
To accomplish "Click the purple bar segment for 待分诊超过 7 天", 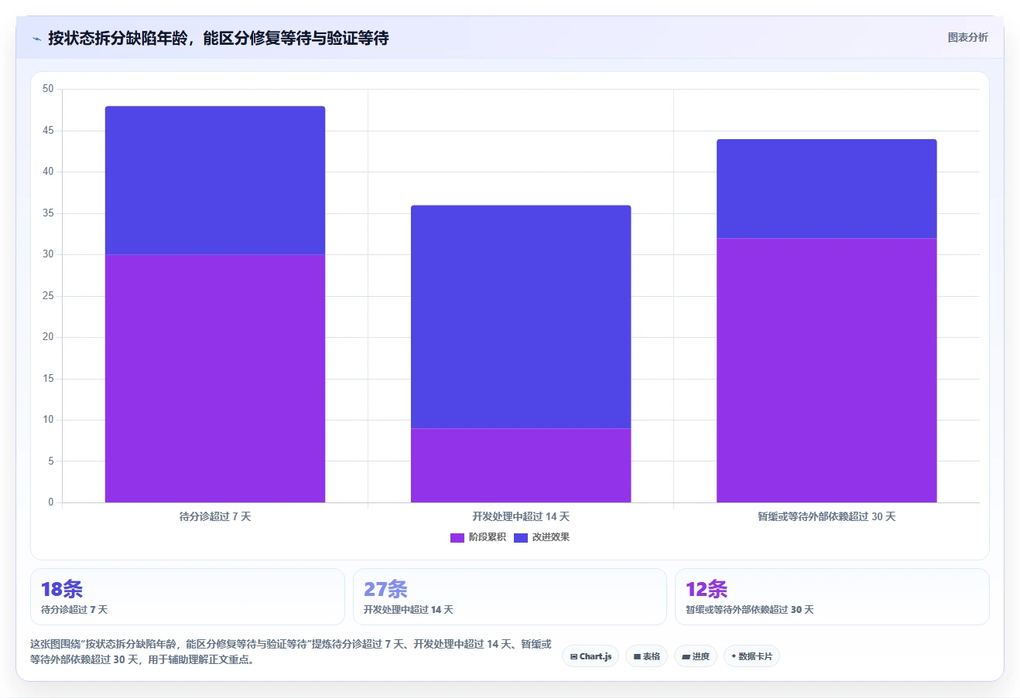I will coord(215,378).
